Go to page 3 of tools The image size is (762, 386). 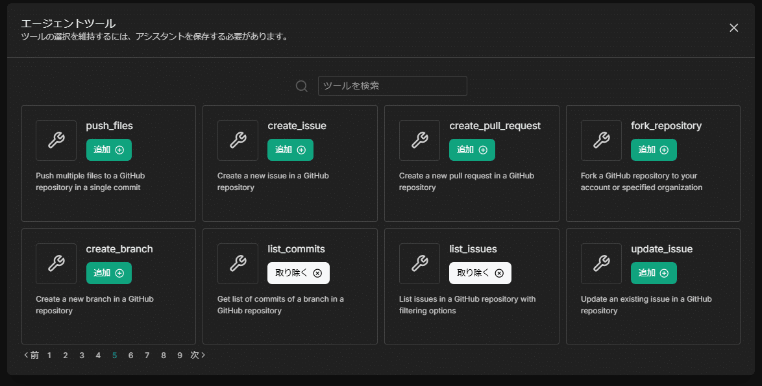pyautogui.click(x=81, y=355)
